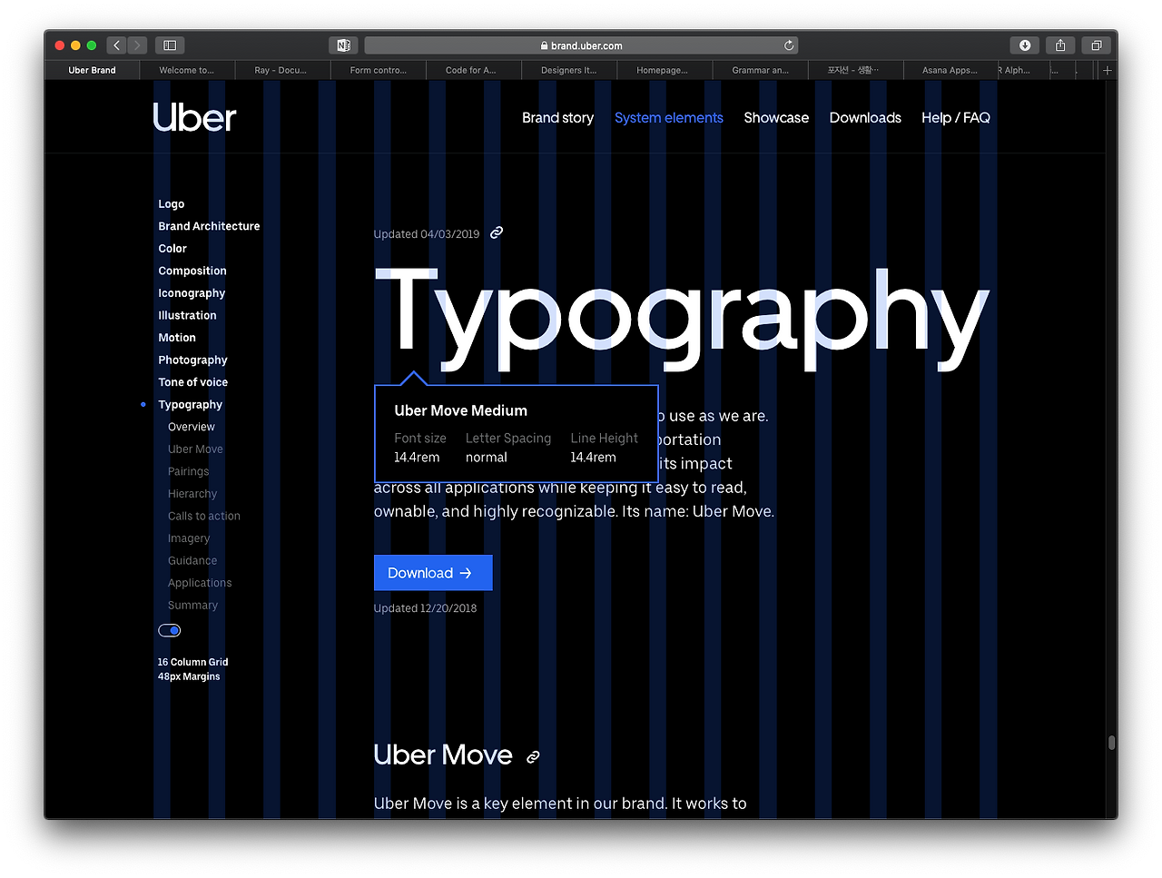Go to the Iconography section
This screenshot has height=878, width=1162.
tap(192, 293)
